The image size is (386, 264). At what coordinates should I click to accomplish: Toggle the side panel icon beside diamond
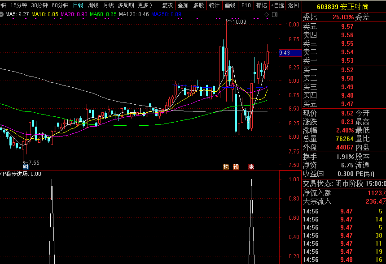pos(275,15)
